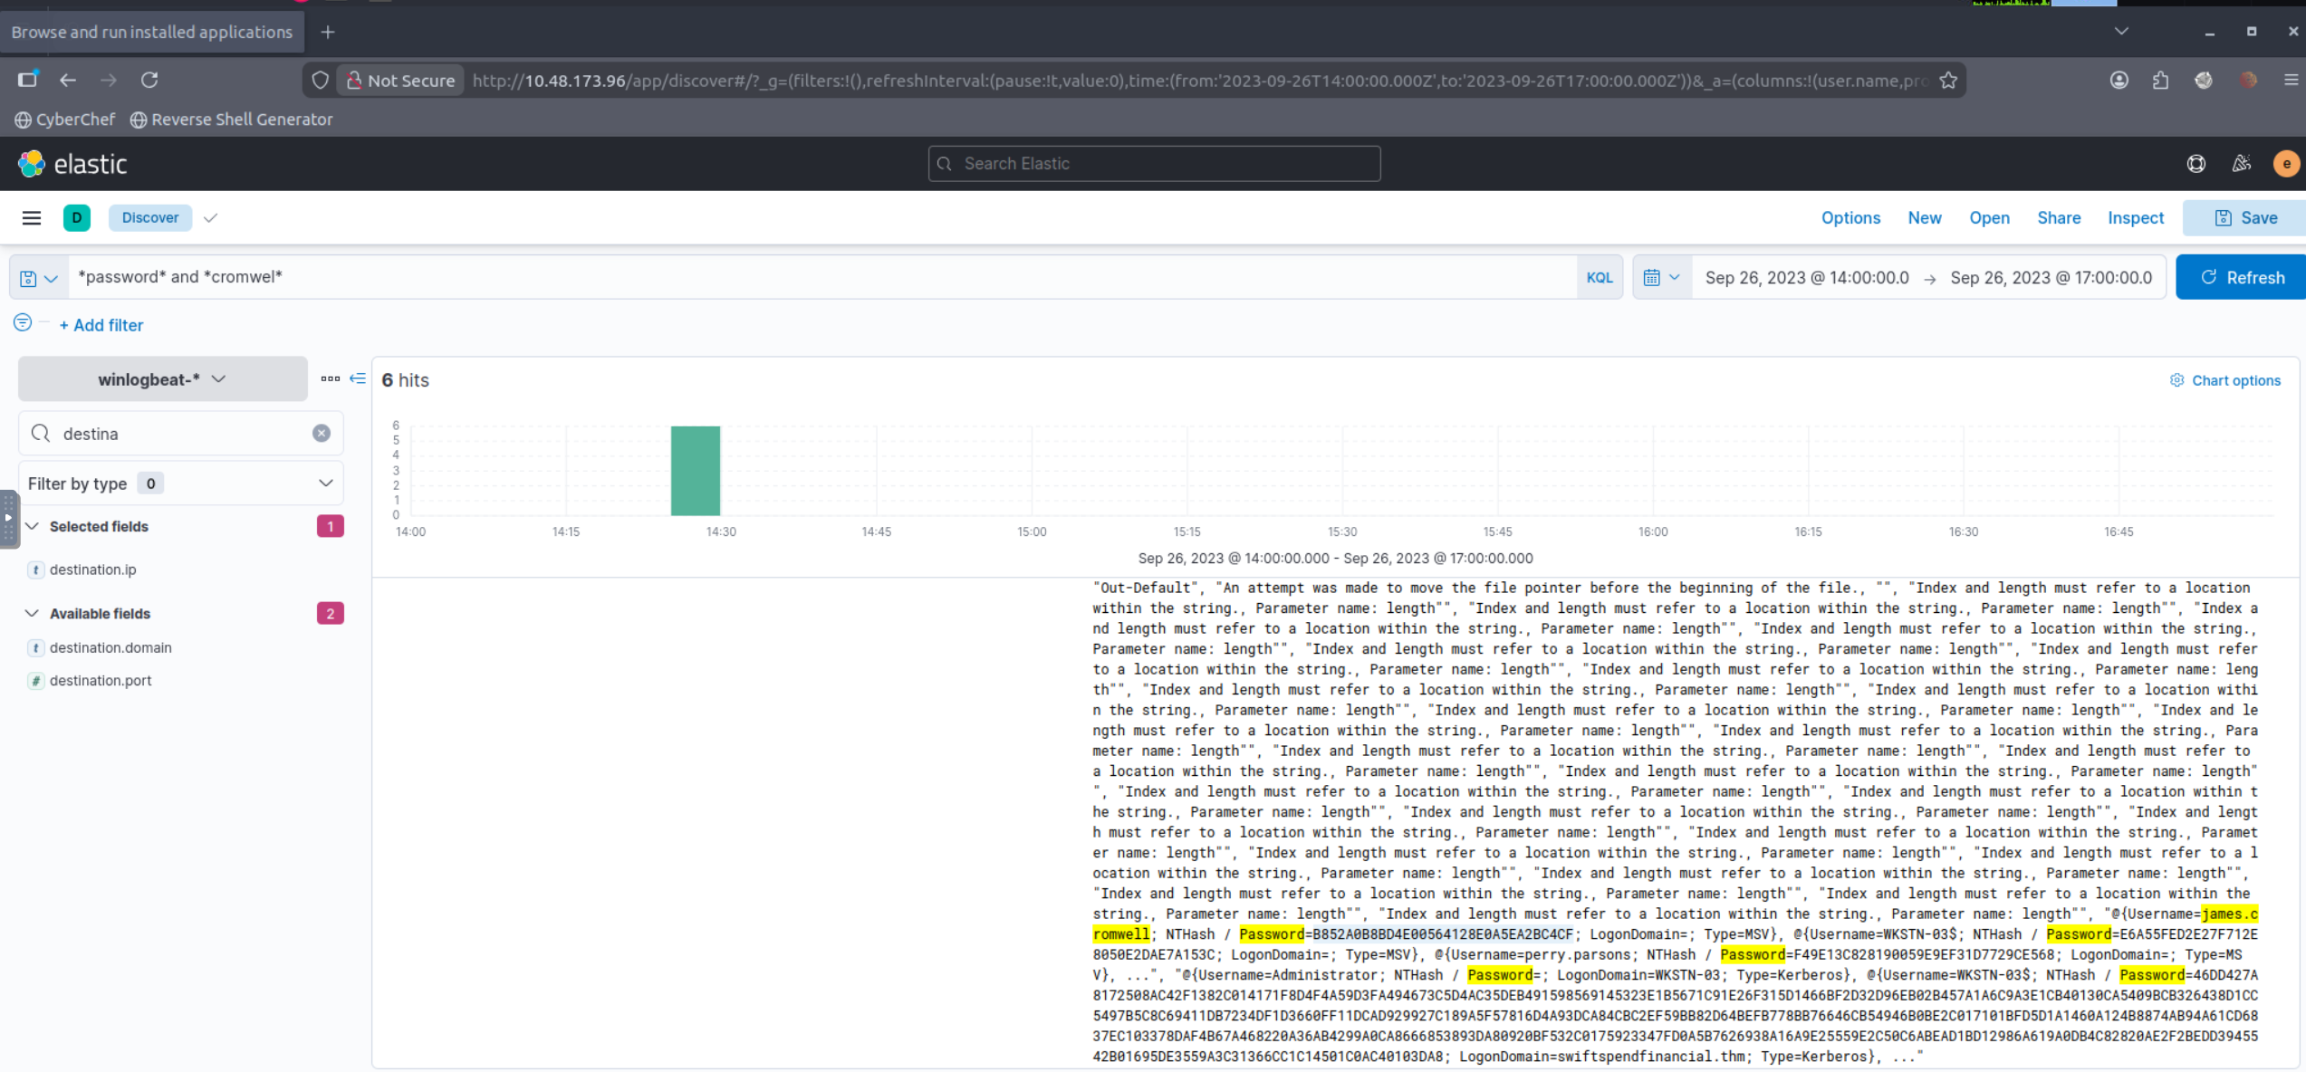Screen dimensions: 2306x1072
Task: Open the newsfeed celebration icon
Action: [x=2241, y=164]
